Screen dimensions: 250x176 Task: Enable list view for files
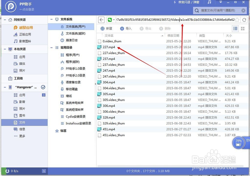[235, 29]
